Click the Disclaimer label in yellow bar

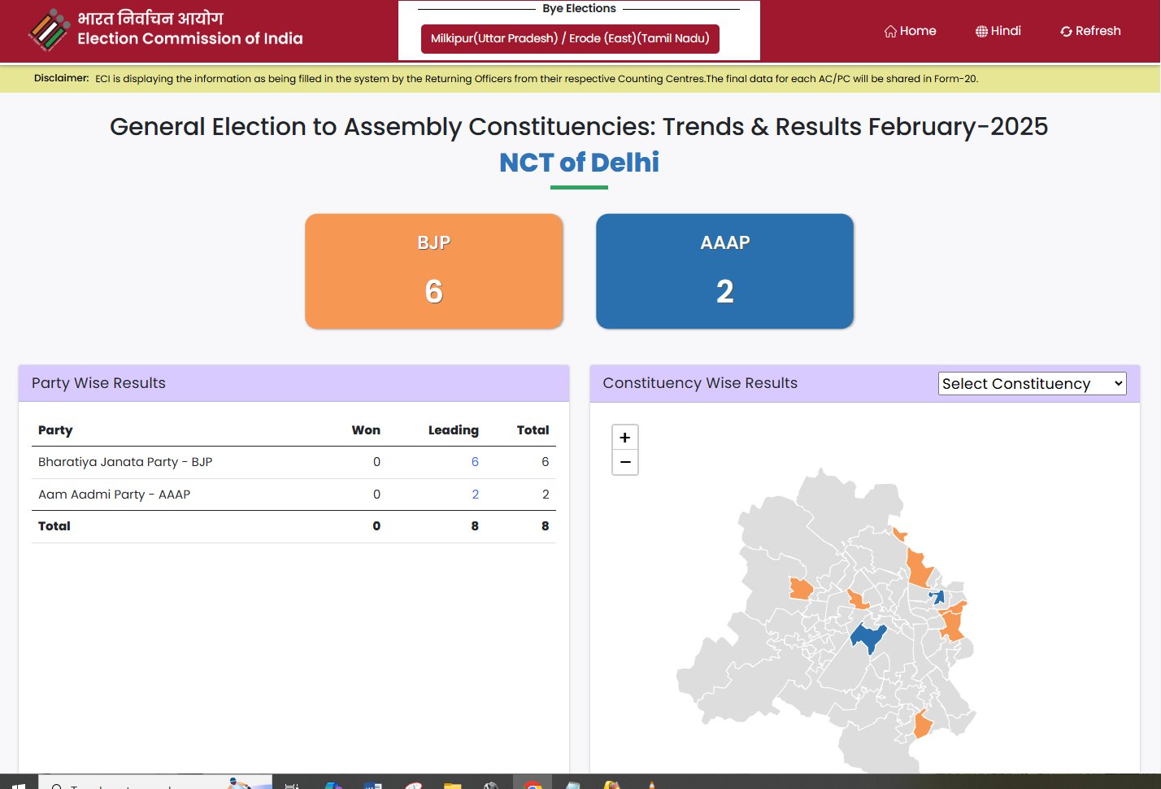[61, 78]
